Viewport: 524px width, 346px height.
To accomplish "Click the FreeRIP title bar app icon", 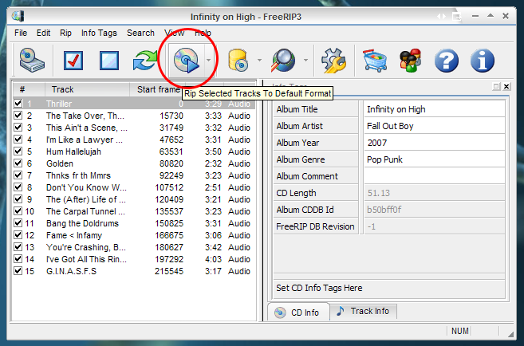I will 18,16.
